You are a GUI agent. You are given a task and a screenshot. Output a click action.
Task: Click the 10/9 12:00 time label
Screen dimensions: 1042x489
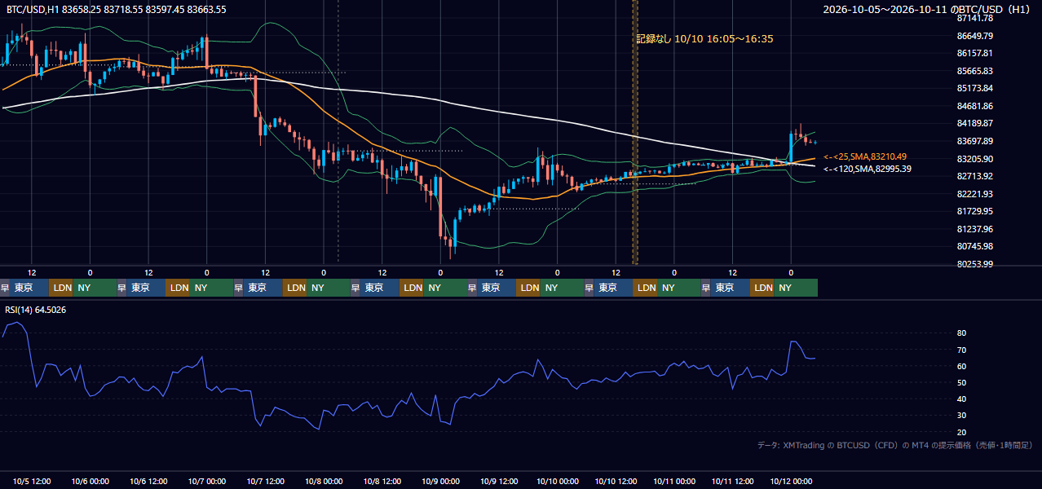pyautogui.click(x=500, y=481)
